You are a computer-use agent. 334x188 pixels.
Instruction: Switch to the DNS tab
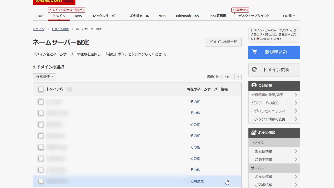click(x=78, y=16)
